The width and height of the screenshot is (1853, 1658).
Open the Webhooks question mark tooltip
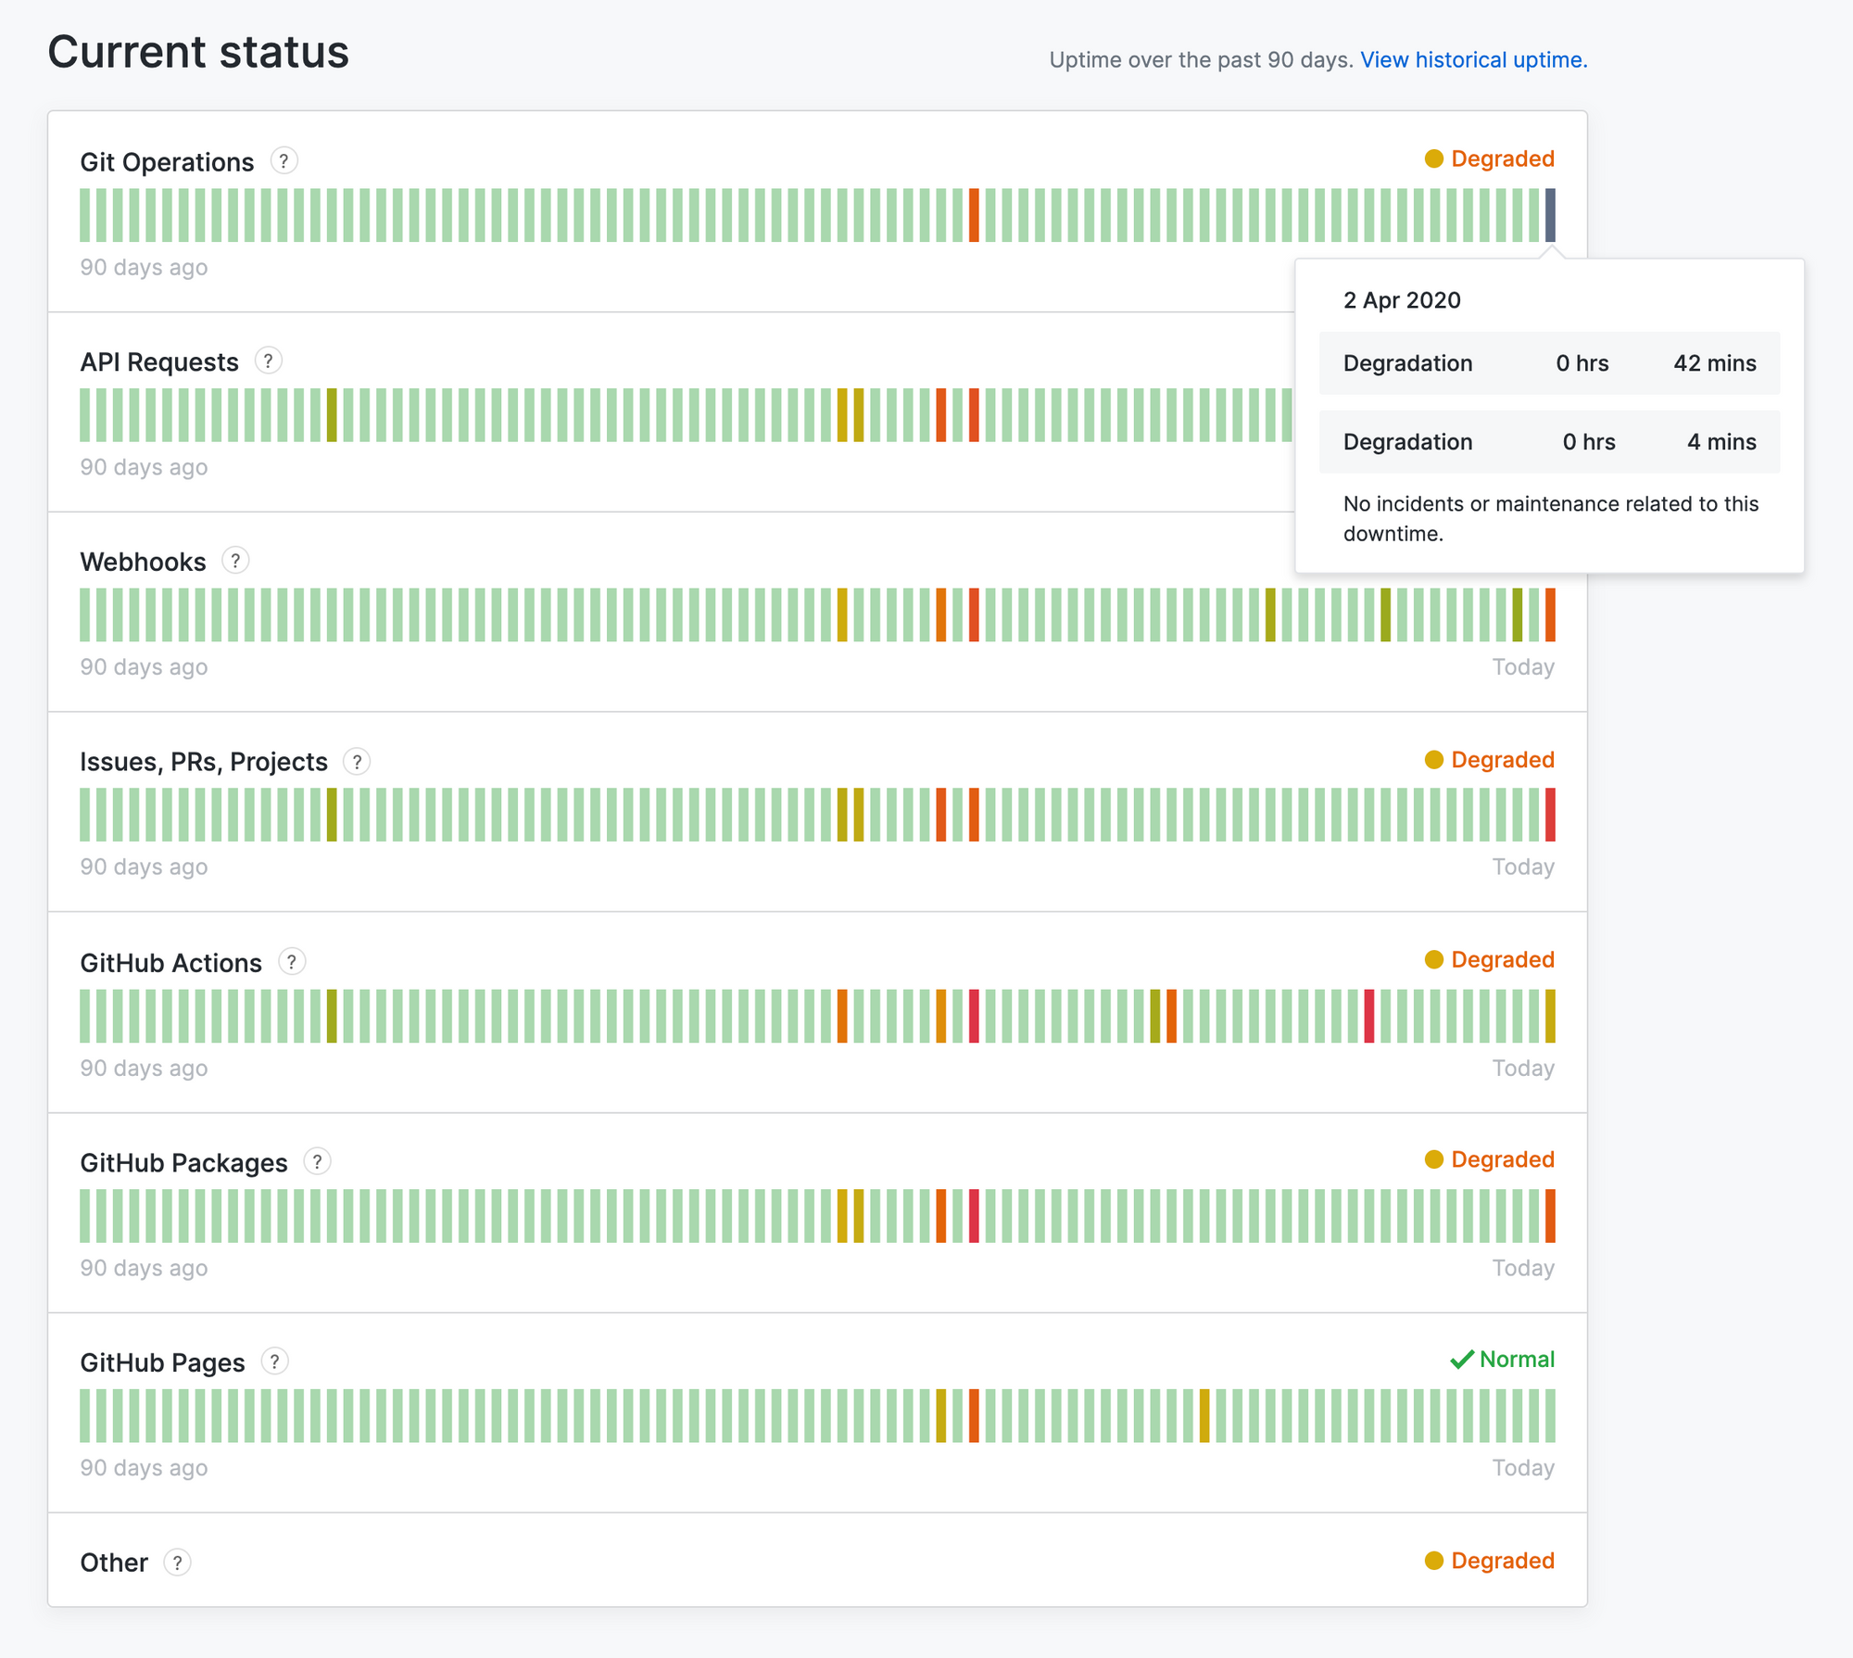tap(235, 561)
